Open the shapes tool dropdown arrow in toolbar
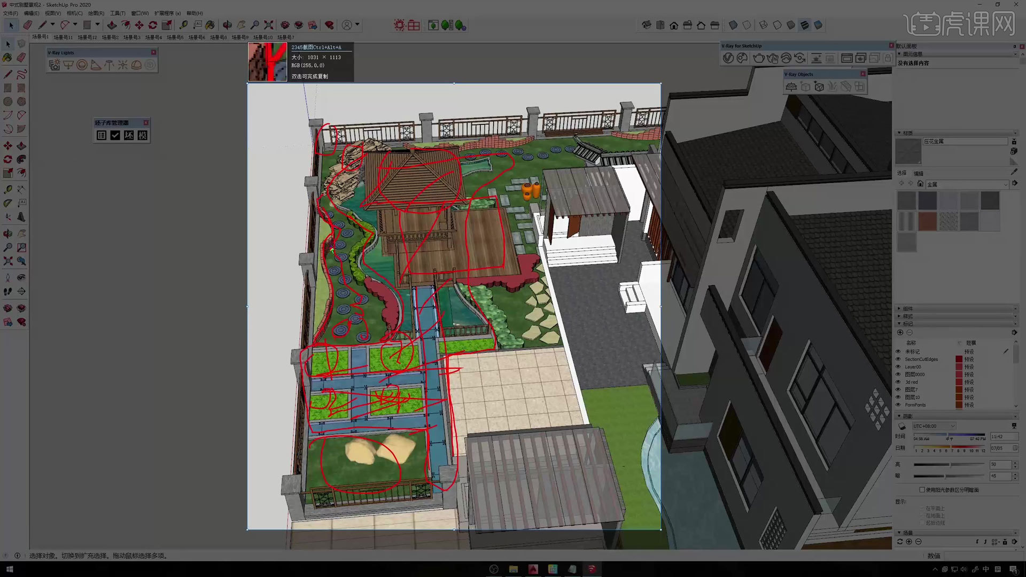 pos(97,25)
